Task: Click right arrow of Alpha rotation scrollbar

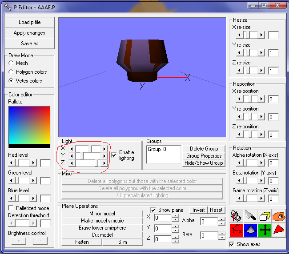Action: tap(261, 163)
